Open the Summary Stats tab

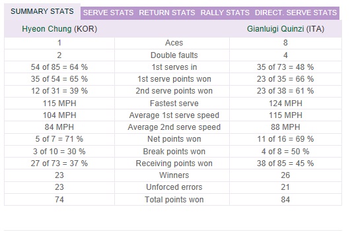point(42,11)
